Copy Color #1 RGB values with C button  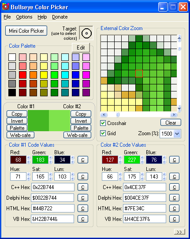83,160
